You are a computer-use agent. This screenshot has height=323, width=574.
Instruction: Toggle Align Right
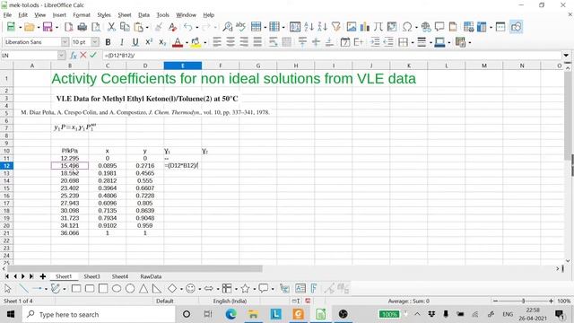pos(244,42)
